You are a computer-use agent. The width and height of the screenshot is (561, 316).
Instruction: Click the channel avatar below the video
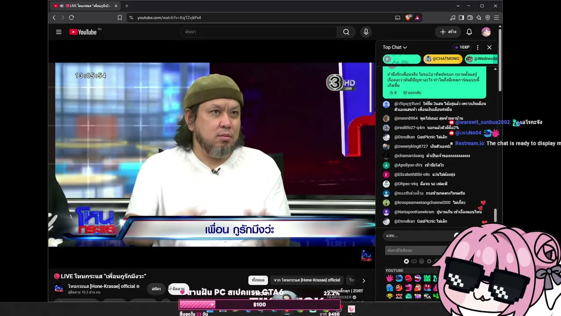[x=59, y=289]
